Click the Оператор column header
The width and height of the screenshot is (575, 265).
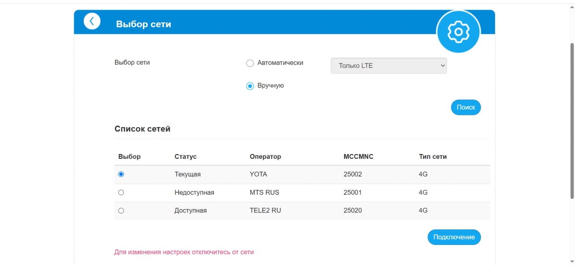click(x=265, y=157)
